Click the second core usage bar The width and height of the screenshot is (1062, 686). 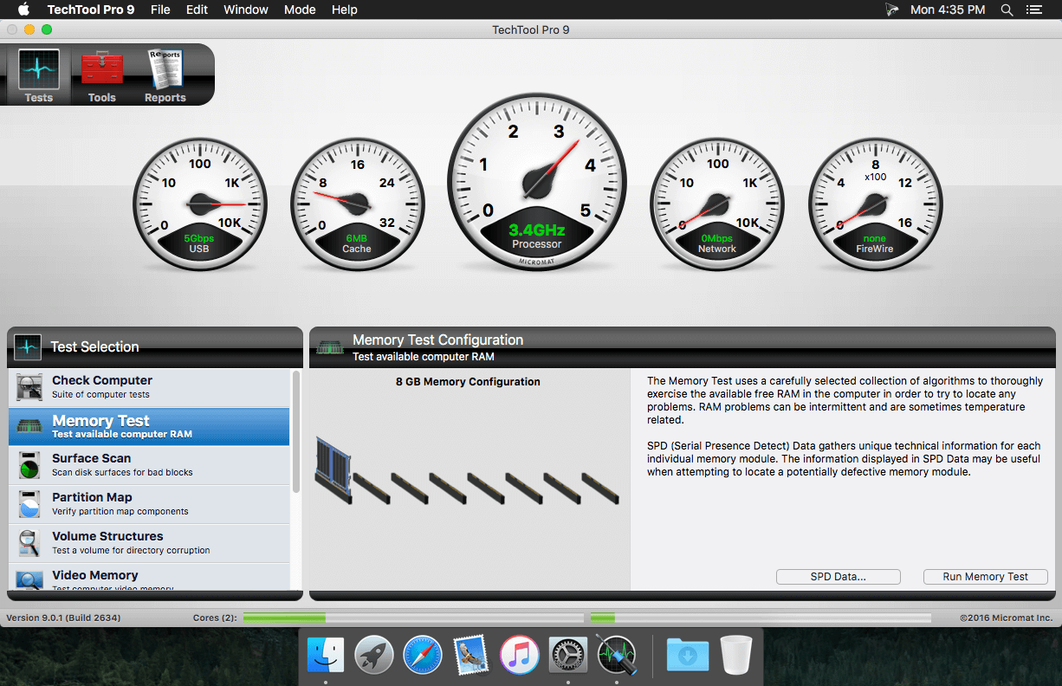click(761, 618)
